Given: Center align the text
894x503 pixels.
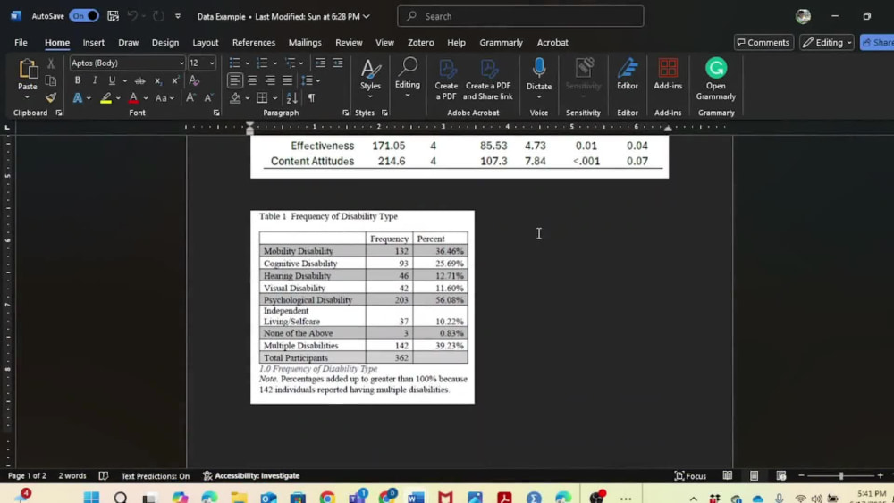Looking at the screenshot, I should click(x=253, y=80).
